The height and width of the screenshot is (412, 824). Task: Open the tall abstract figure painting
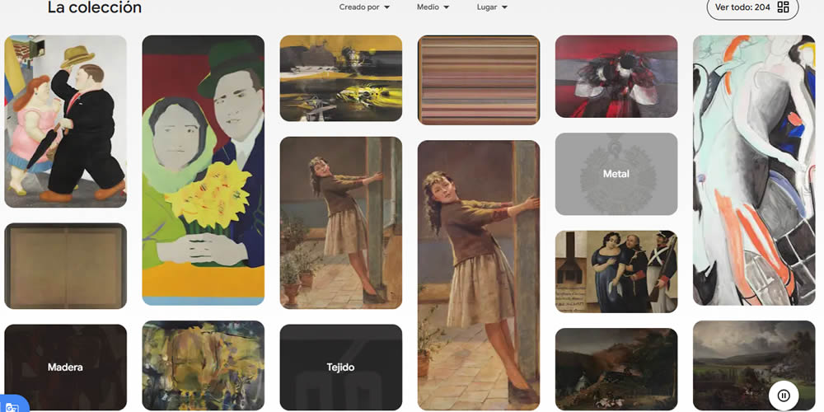click(x=754, y=171)
